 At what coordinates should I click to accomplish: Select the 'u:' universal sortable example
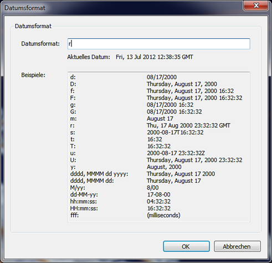tap(137, 153)
